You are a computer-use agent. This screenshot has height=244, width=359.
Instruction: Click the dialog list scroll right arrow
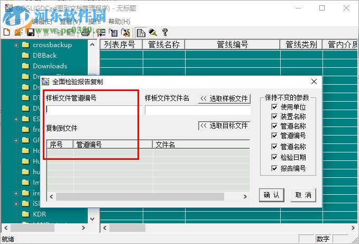point(245,196)
